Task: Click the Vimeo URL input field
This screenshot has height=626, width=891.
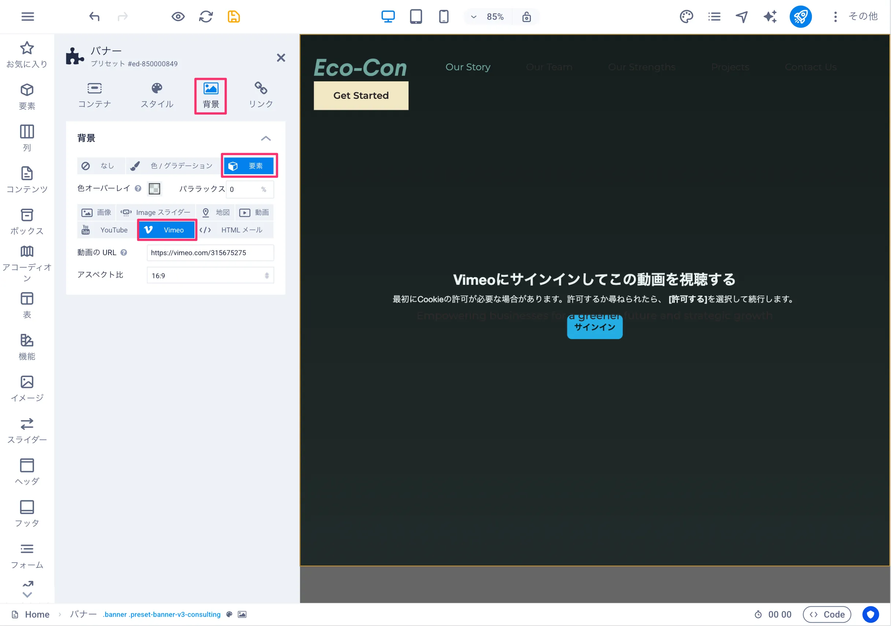Action: click(210, 253)
